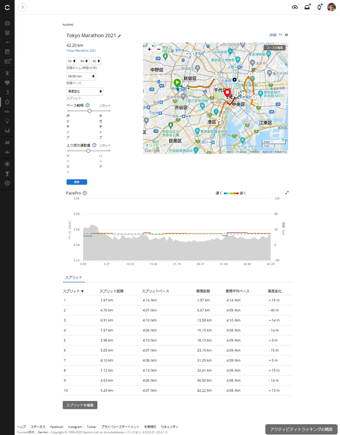The image size is (340, 435).
Task: Open the ヘルプ footer link
Action: tap(21, 427)
